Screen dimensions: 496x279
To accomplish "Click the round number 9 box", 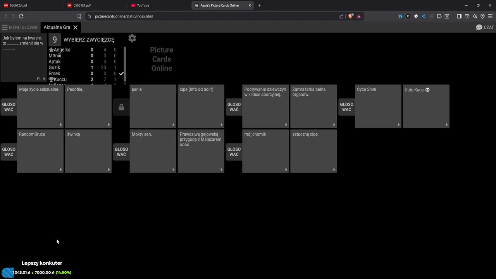I will click(x=55, y=40).
